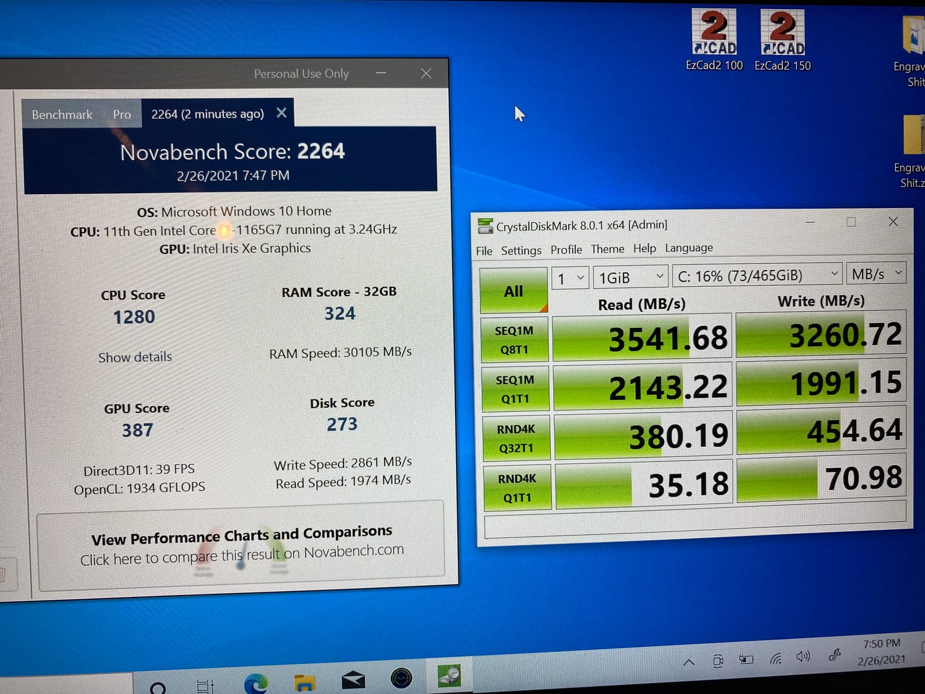The height and width of the screenshot is (694, 925).
Task: Click the CrystalDiskMark title bar app icon
Action: click(485, 226)
